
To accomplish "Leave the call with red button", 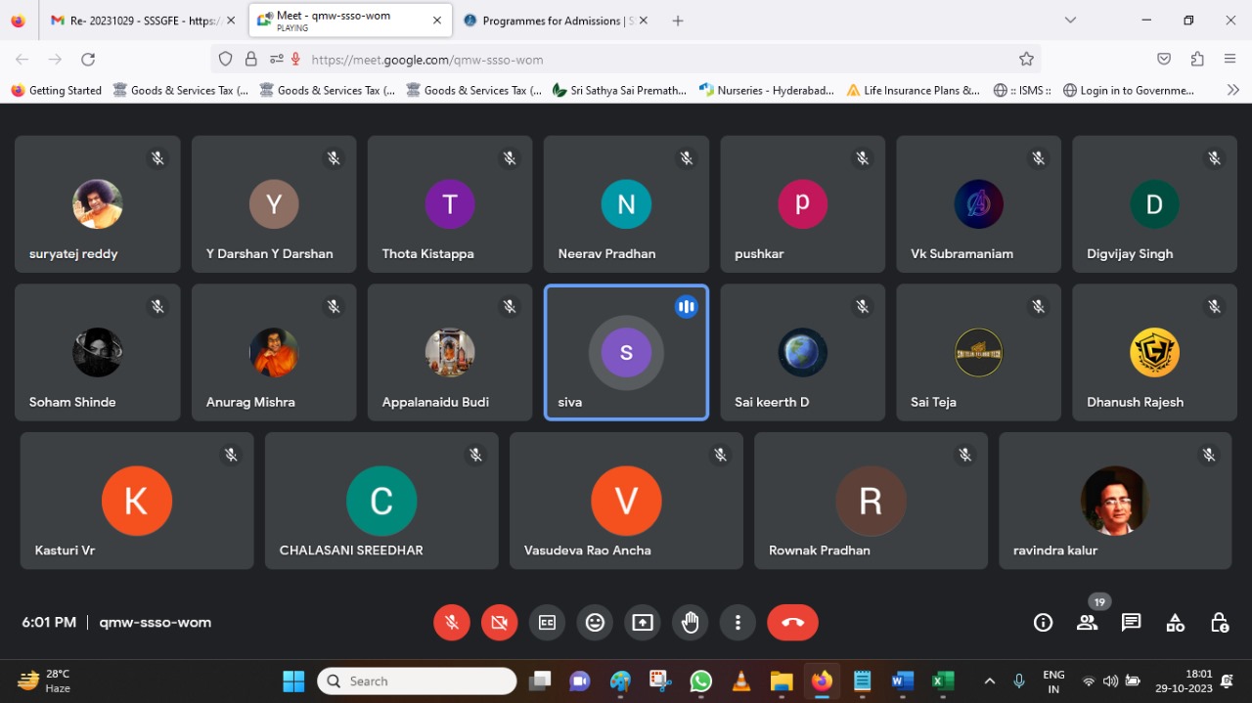I will [x=792, y=623].
